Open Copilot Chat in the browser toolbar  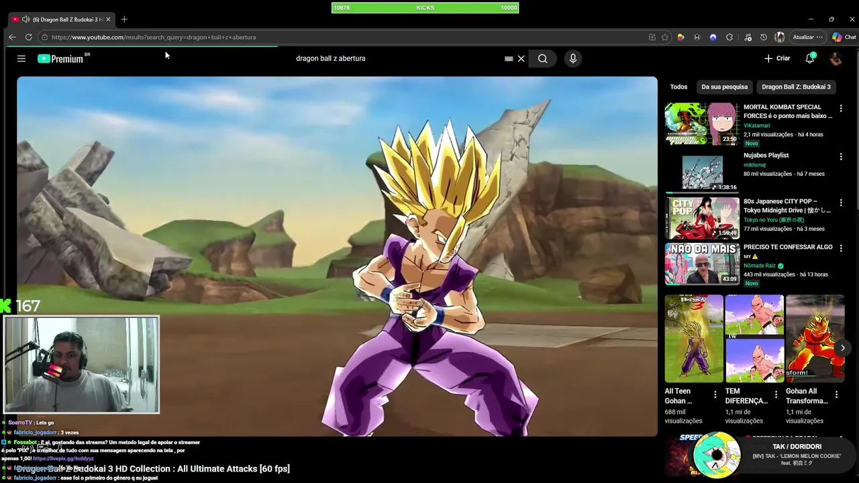(844, 37)
